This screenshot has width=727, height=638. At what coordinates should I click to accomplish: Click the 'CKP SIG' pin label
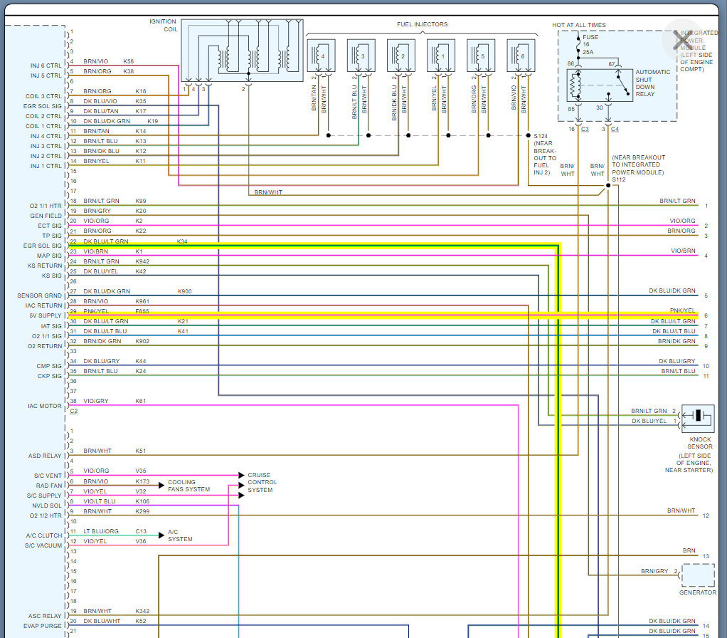click(x=50, y=376)
